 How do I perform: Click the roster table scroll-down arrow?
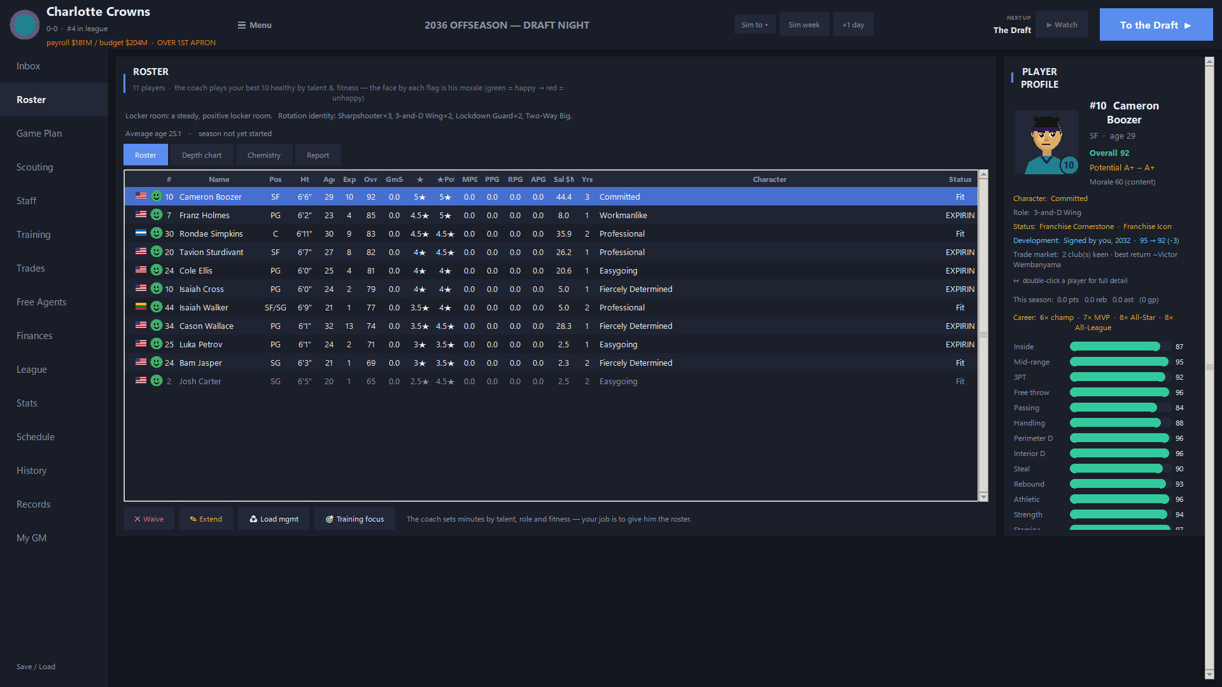coord(983,497)
